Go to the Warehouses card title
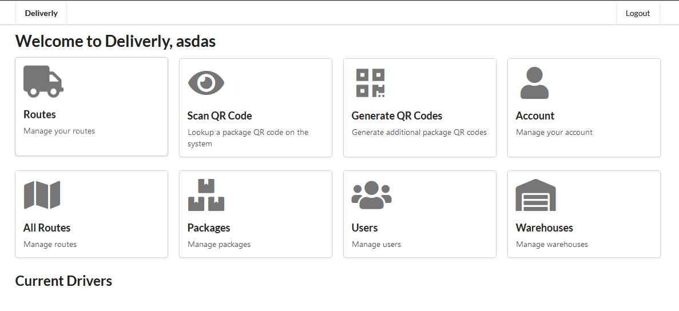Screen dimensions: 679x311 click(545, 228)
